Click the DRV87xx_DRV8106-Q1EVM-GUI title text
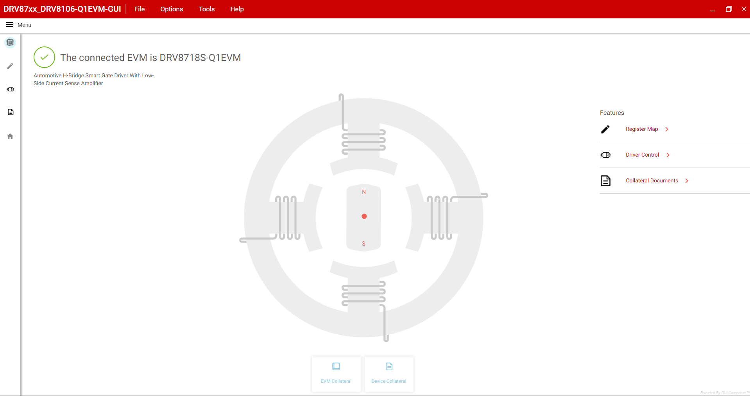This screenshot has height=396, width=750. click(x=62, y=9)
